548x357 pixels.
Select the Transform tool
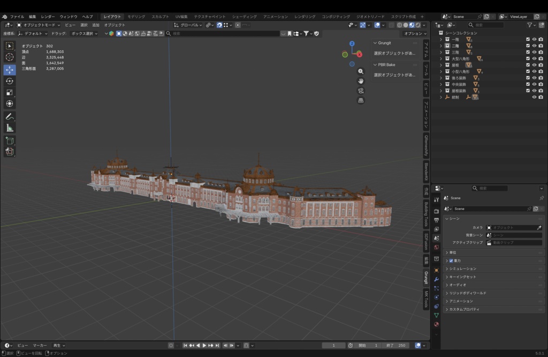tap(10, 103)
